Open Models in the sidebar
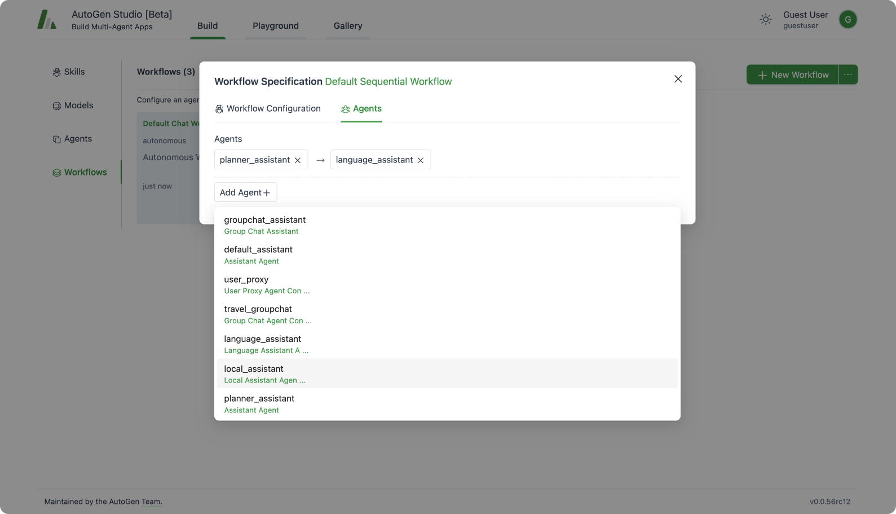Viewport: 896px width, 514px height. pos(73,106)
